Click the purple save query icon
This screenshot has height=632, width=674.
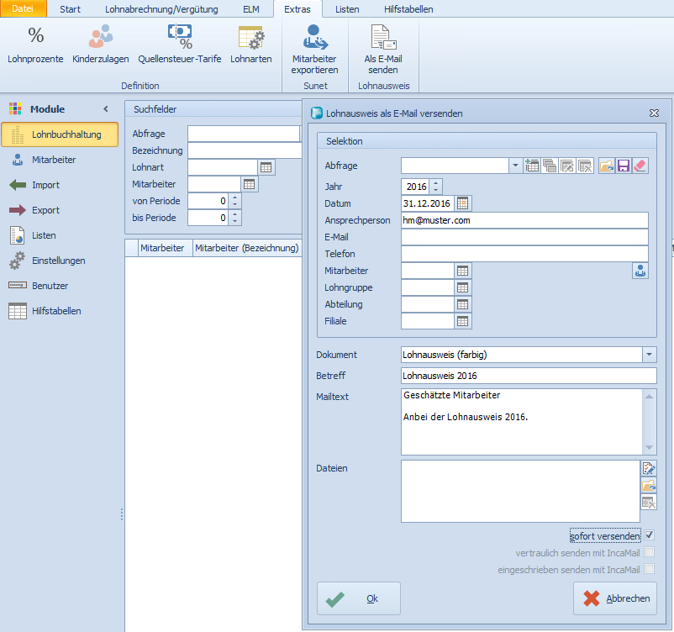(624, 166)
